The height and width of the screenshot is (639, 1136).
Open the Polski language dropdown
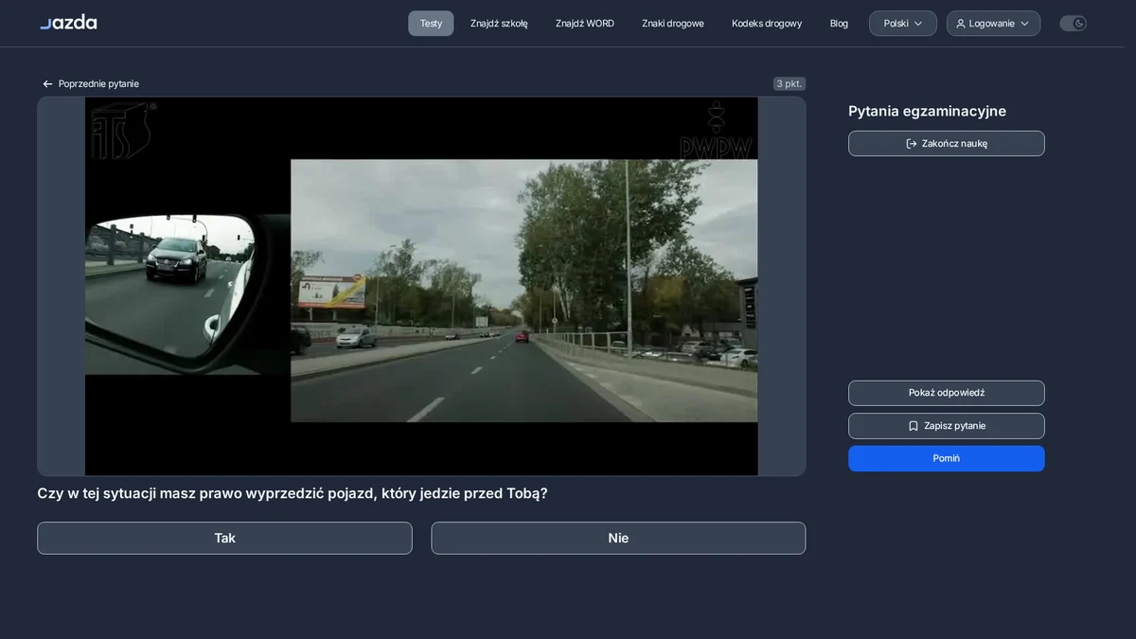point(903,24)
